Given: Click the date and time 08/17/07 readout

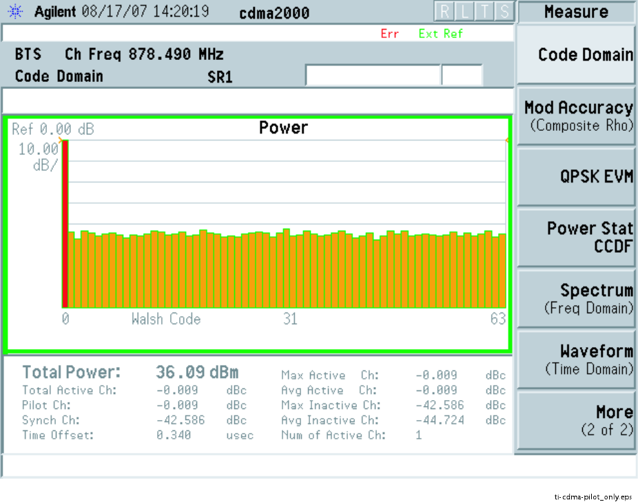Looking at the screenshot, I should tap(145, 12).
